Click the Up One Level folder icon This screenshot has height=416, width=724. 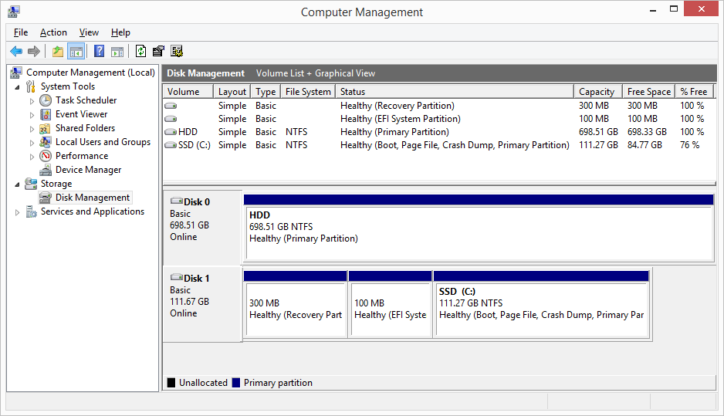point(58,52)
